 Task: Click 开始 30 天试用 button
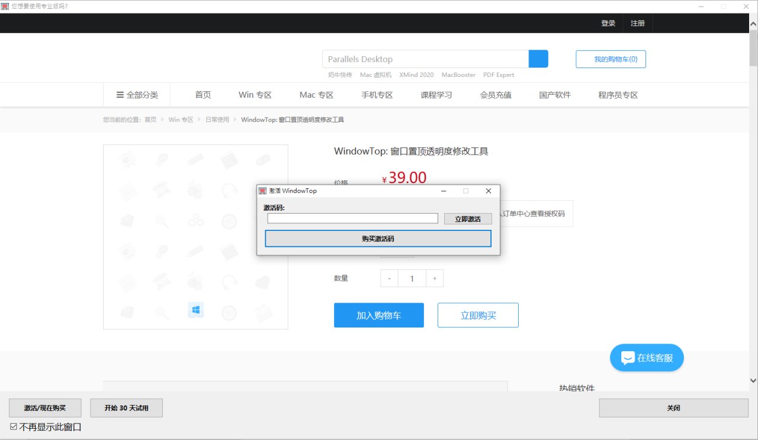click(x=126, y=408)
